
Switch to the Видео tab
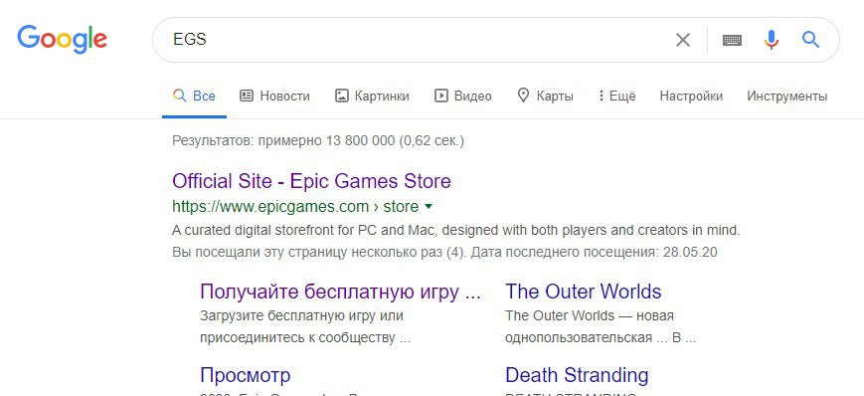(x=463, y=96)
